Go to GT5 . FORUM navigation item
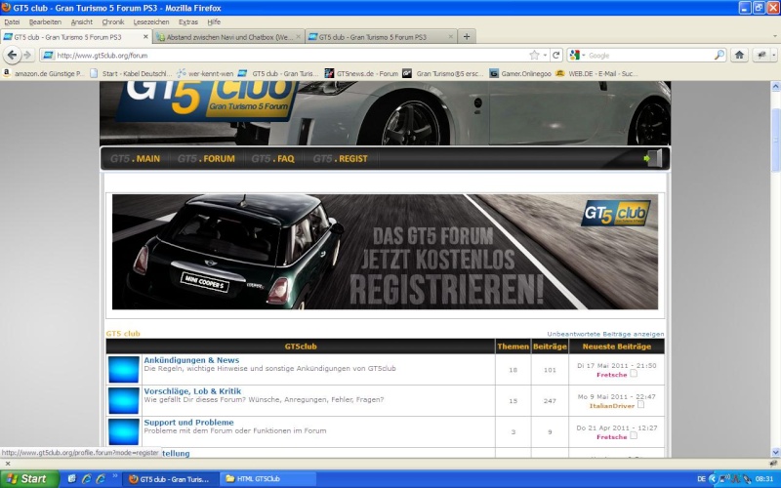 (206, 159)
